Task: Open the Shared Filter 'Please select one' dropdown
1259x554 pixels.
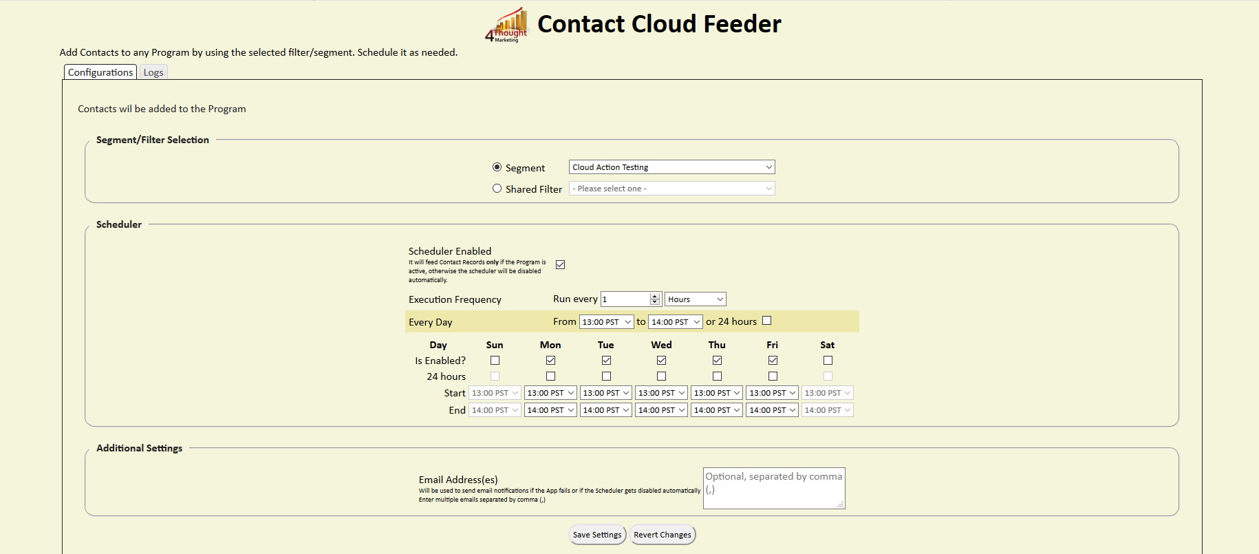Action: [671, 189]
